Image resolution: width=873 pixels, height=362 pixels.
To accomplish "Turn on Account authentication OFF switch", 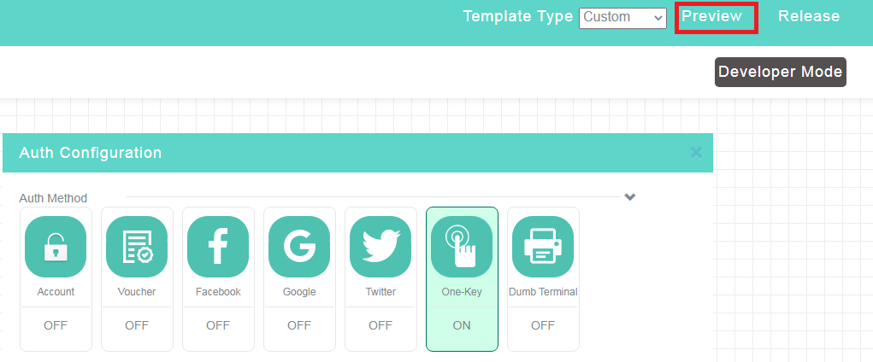I will 56,326.
